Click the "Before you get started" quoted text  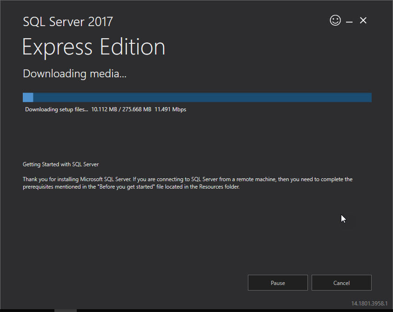point(126,187)
